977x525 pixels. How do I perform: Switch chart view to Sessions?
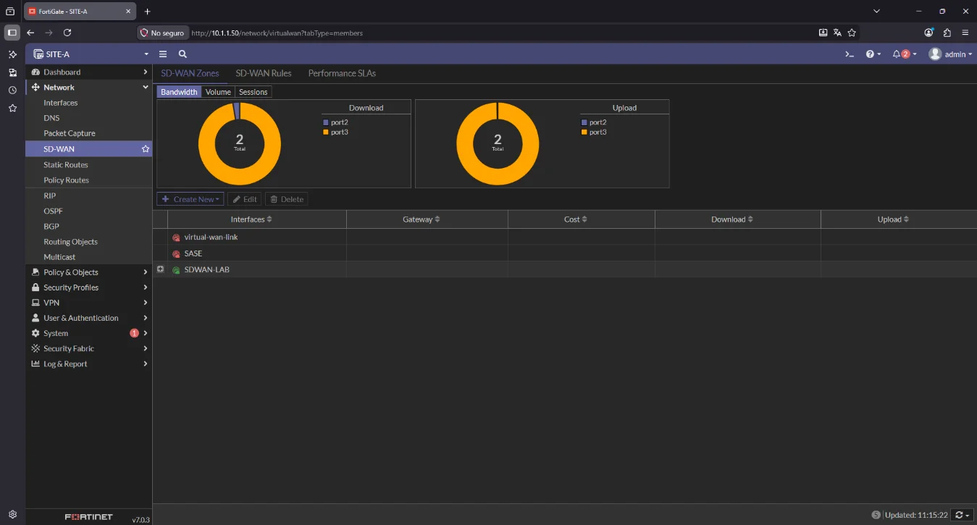[253, 92]
